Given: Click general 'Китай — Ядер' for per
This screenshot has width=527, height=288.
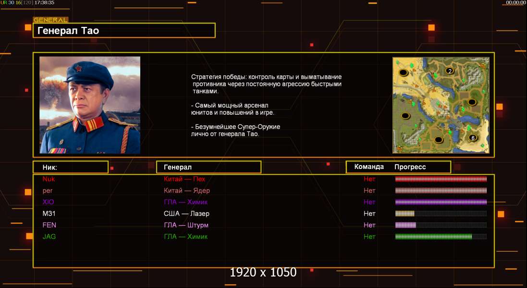Looking at the screenshot, I should click(186, 191).
